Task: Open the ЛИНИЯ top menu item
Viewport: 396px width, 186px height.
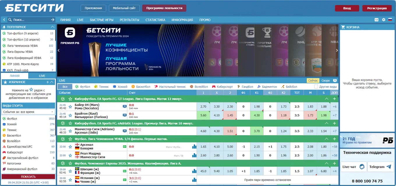Action: tap(65, 20)
